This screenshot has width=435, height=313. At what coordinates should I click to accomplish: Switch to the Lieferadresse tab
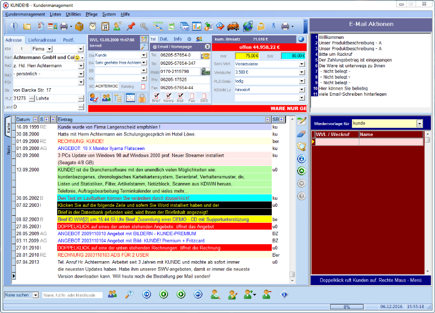pos(42,40)
